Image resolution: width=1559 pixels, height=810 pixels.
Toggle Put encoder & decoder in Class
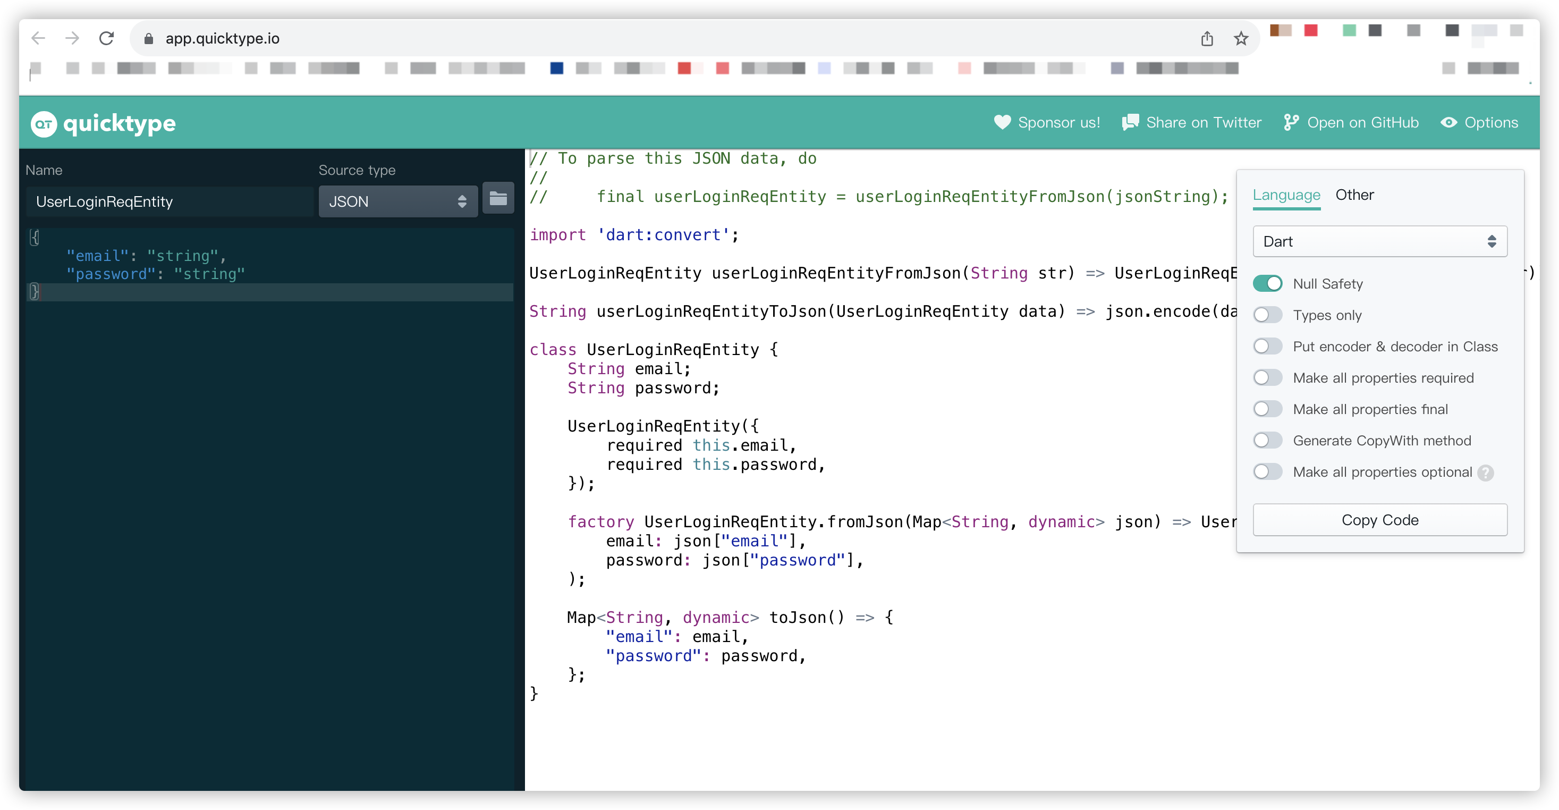pyautogui.click(x=1267, y=347)
